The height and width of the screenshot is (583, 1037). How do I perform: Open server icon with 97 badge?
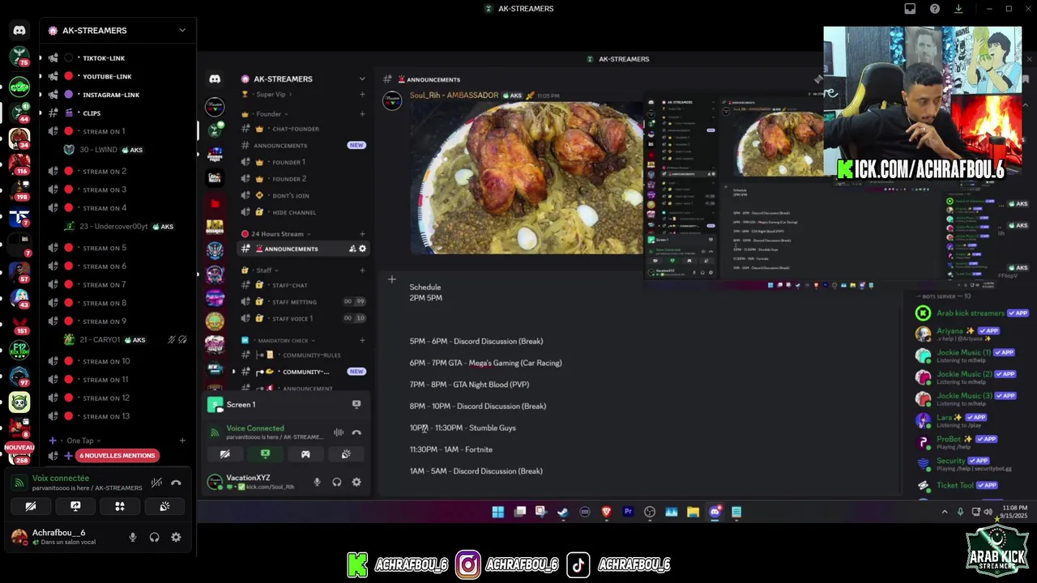click(19, 376)
